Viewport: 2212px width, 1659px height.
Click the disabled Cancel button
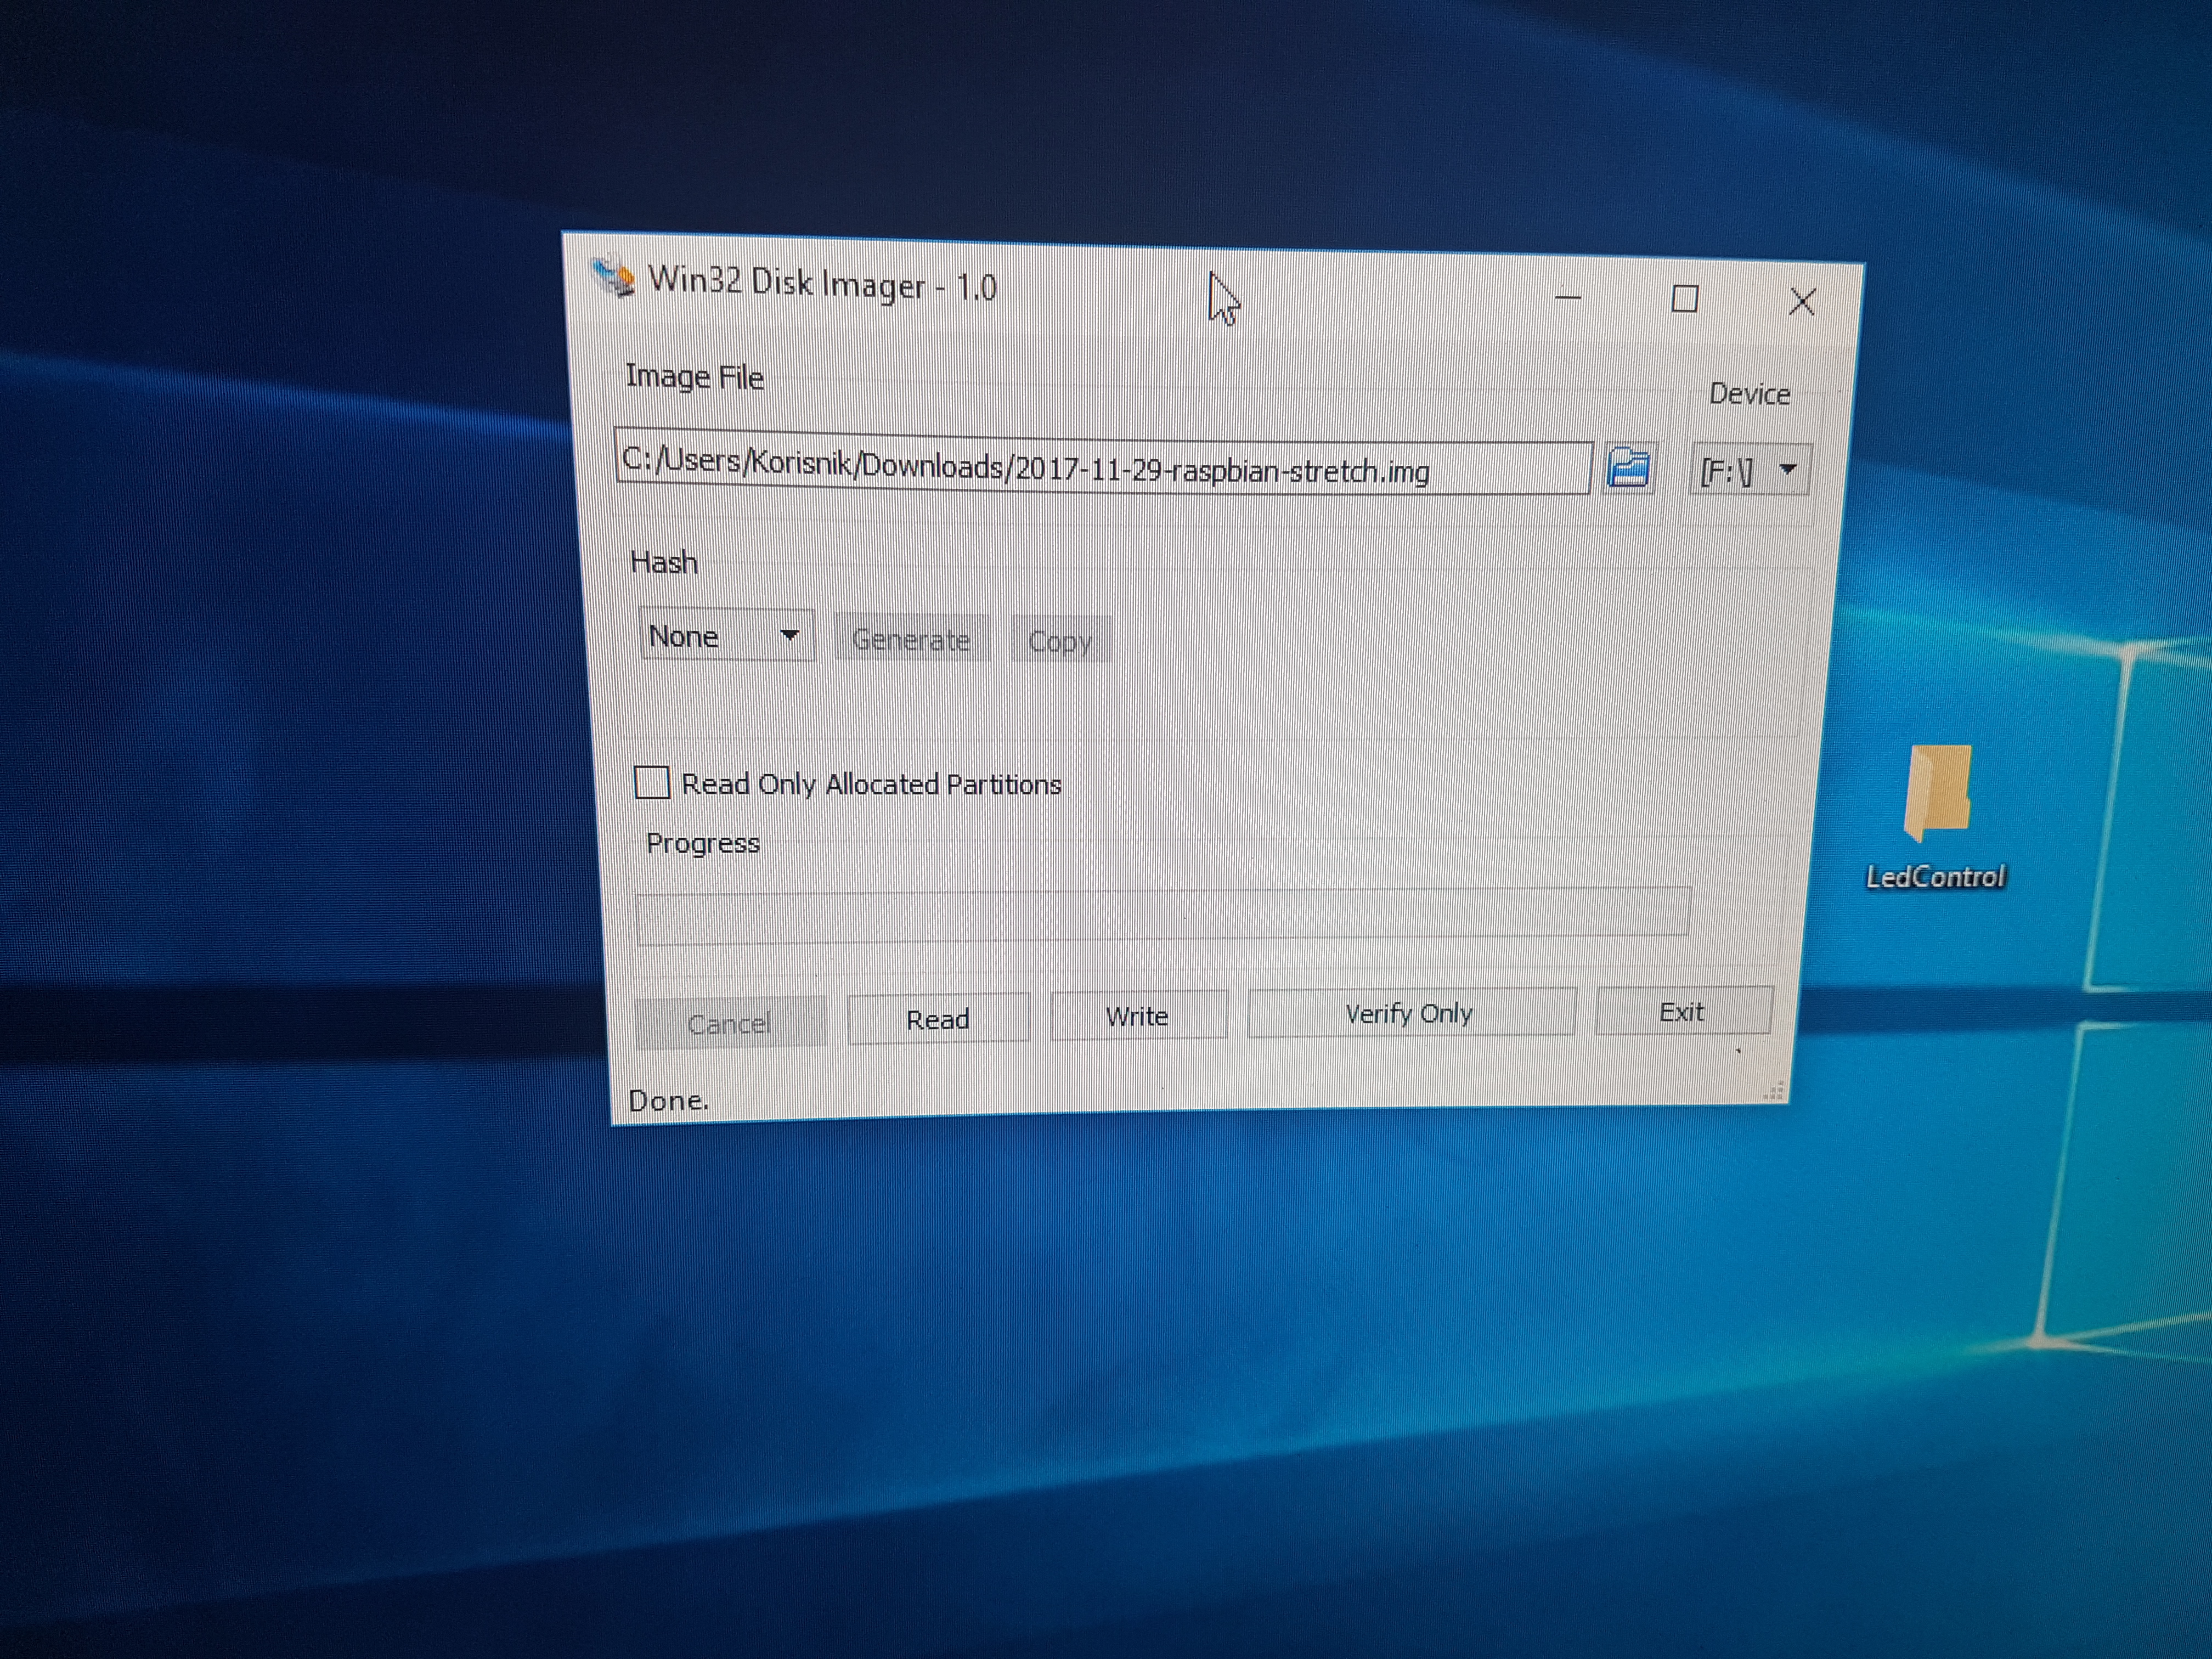click(729, 1023)
